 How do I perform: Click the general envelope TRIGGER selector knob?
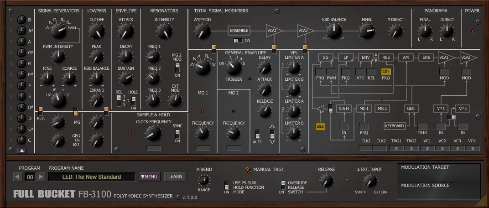233,68
